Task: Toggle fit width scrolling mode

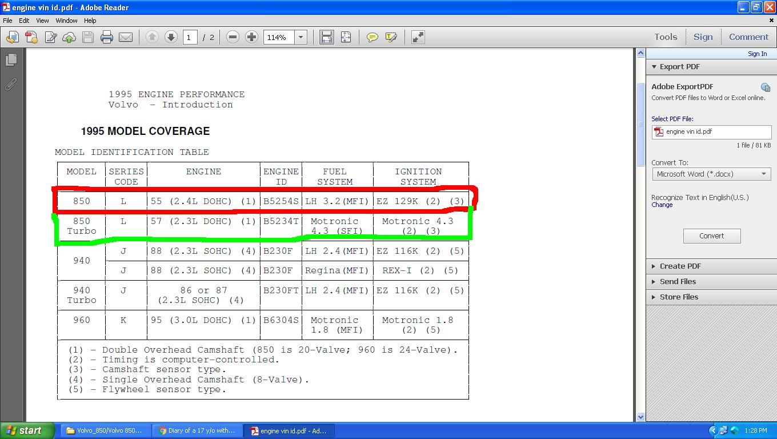Action: (x=327, y=37)
